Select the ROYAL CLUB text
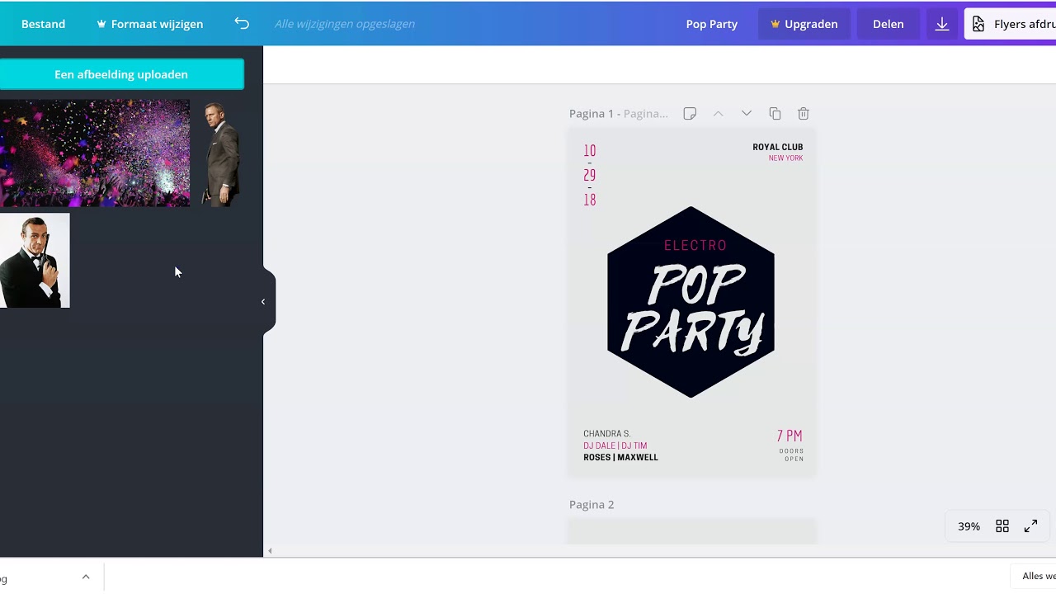The height and width of the screenshot is (594, 1056). click(x=777, y=147)
